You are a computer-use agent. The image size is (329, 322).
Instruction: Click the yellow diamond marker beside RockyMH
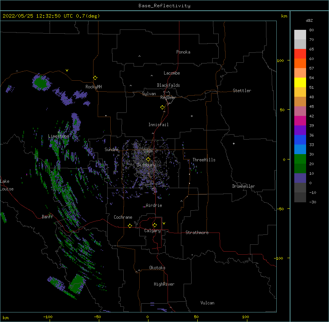pos(95,78)
